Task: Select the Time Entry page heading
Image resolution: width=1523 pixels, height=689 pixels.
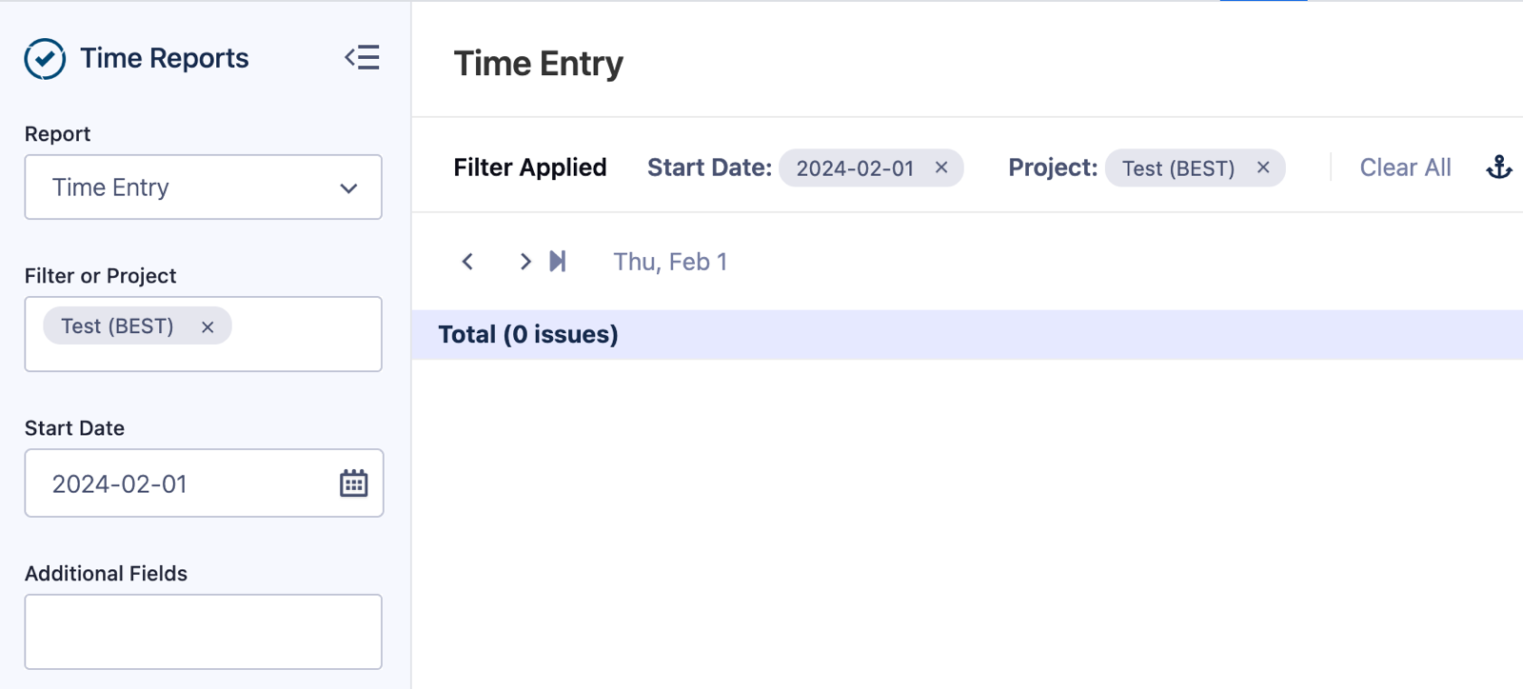Action: (x=539, y=63)
